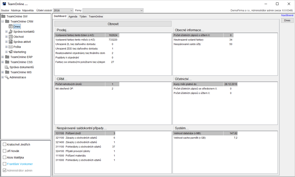Enable the Jiří Novák checkbox
295x177 pixels.
click(x=5, y=151)
